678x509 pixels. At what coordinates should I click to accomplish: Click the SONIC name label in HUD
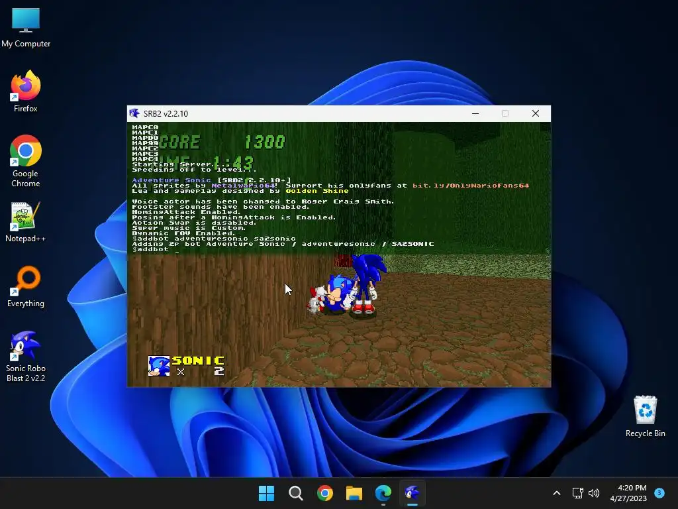tap(198, 360)
